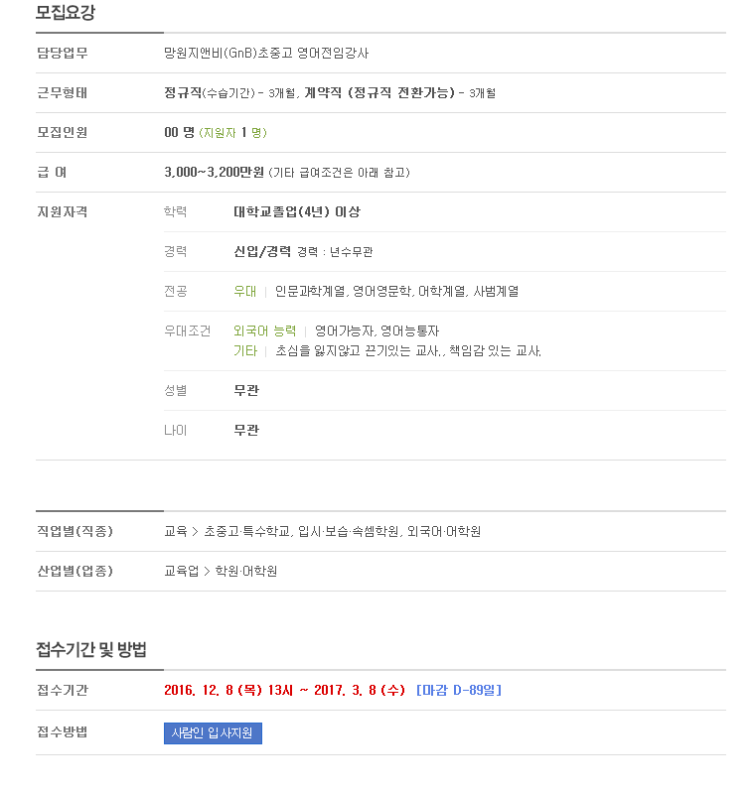Click the 초중고·특수학교 job category text
Viewport: 754px width, 794px height.
point(247,531)
